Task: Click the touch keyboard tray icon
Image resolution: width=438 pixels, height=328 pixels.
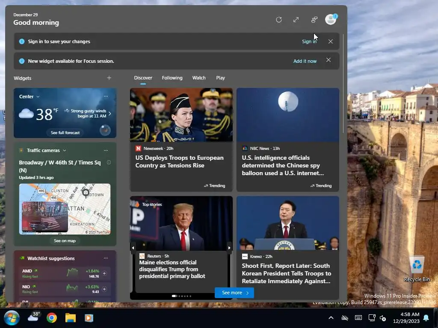Action: (358, 318)
